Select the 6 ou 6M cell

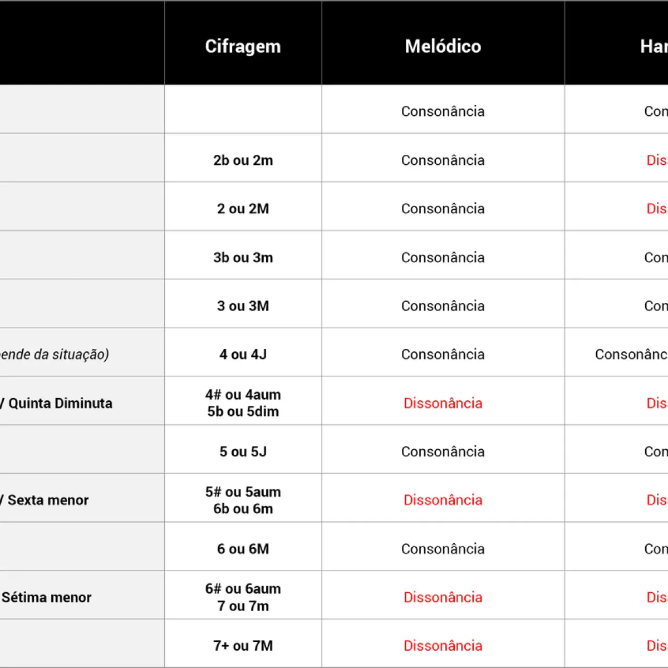coord(243,549)
